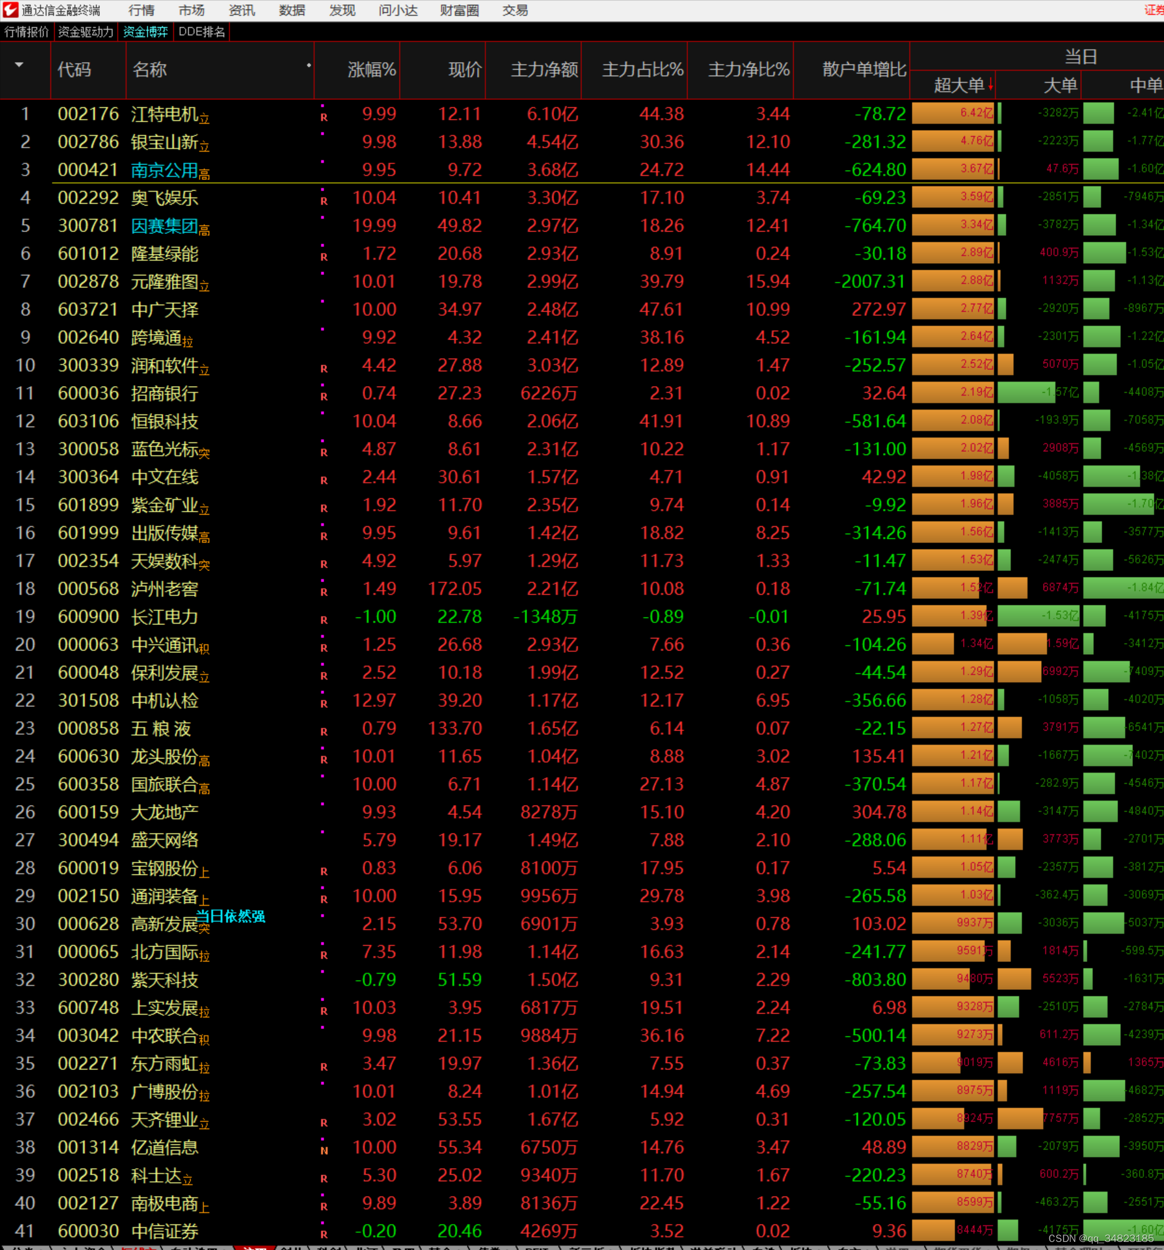Click 奥飞娱乐 主力净额 3.30亿

point(552,198)
